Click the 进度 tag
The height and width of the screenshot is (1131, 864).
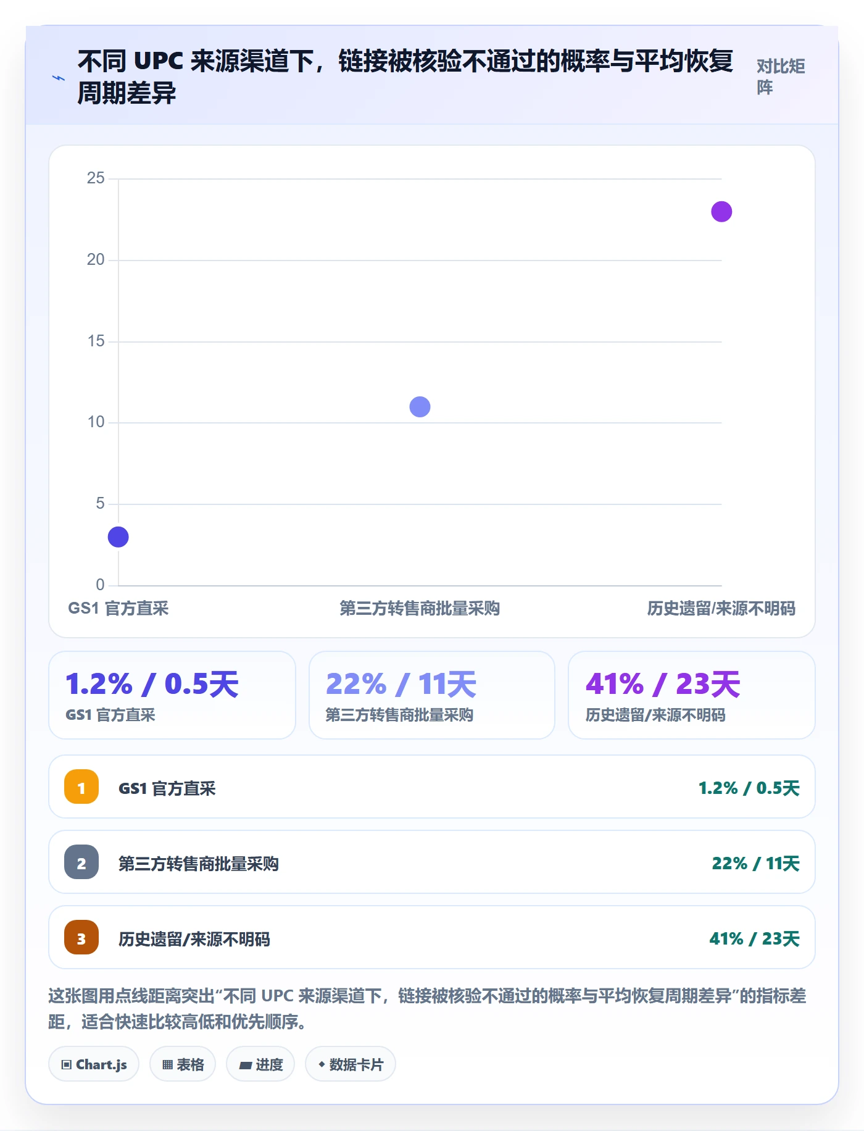click(260, 1064)
